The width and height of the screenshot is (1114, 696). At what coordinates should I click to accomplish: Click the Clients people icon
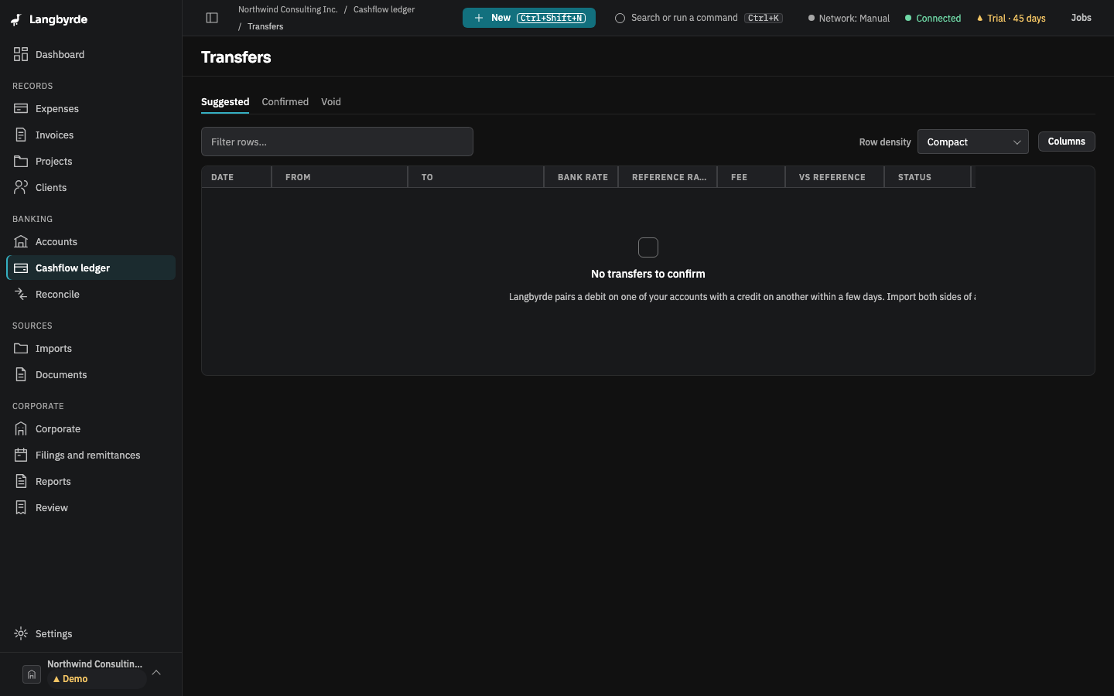coord(21,187)
